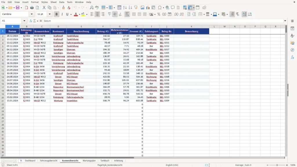Apply AutoFilter funnel icon
Image resolution: width=297 pixels, height=167 pixels.
[x=136, y=8]
